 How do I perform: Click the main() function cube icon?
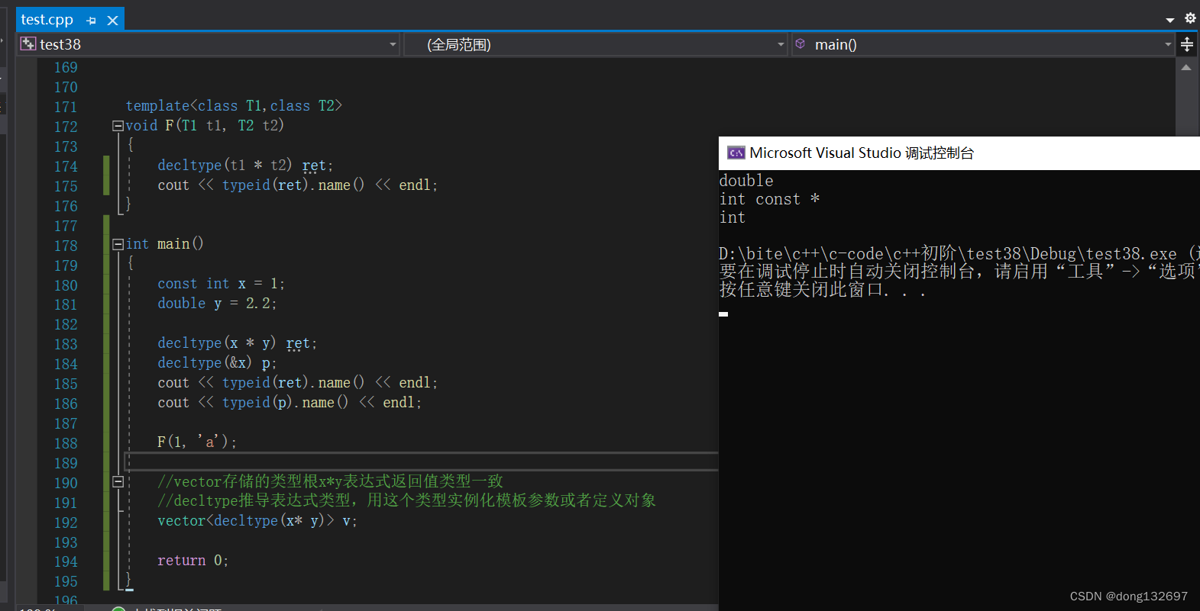(800, 44)
